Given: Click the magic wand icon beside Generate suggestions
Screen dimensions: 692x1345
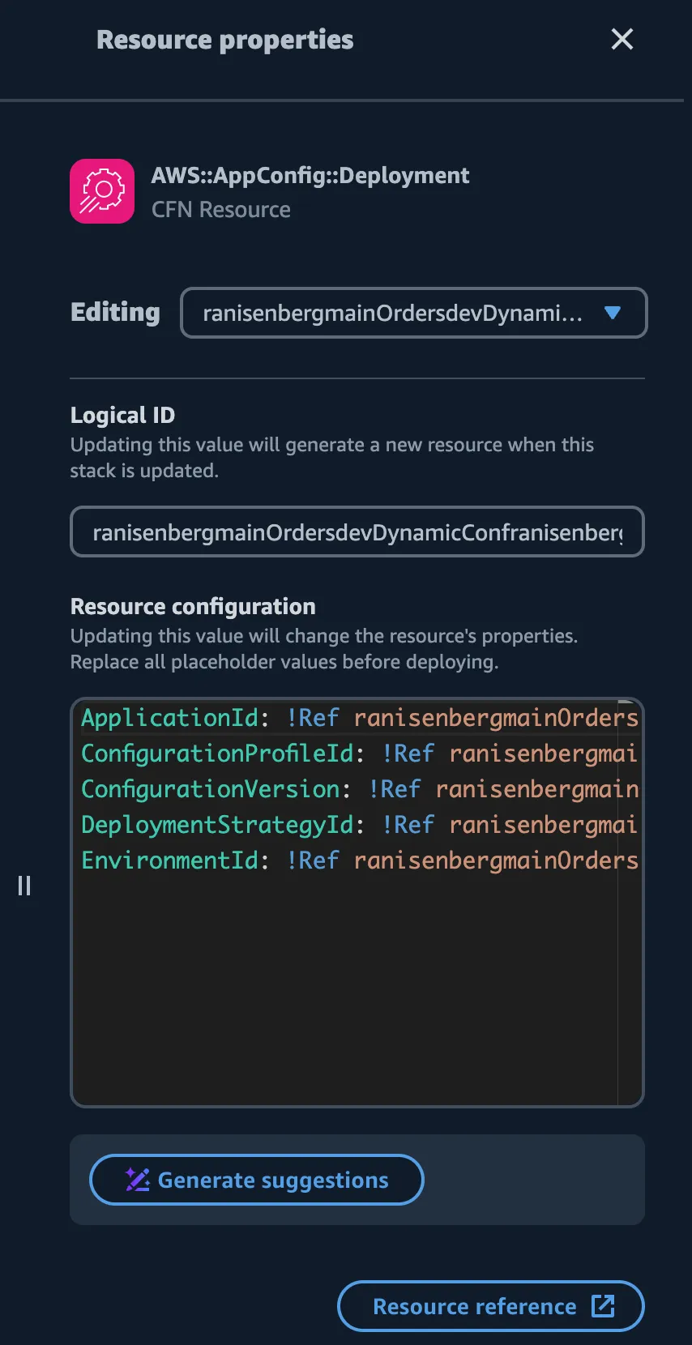Looking at the screenshot, I should pyautogui.click(x=138, y=1180).
